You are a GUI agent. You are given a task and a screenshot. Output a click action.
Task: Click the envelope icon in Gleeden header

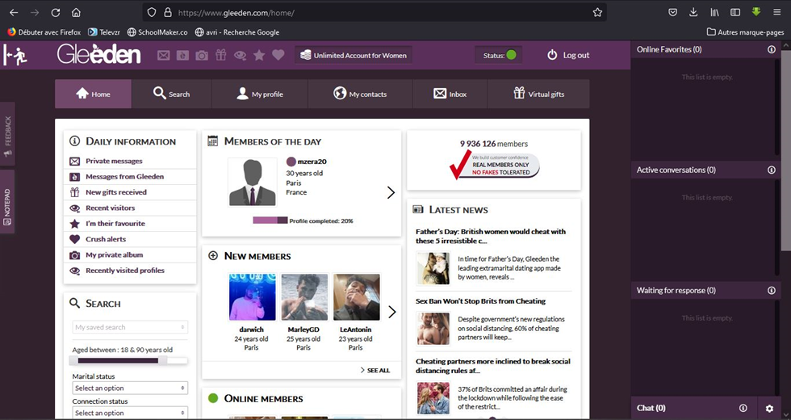[163, 55]
